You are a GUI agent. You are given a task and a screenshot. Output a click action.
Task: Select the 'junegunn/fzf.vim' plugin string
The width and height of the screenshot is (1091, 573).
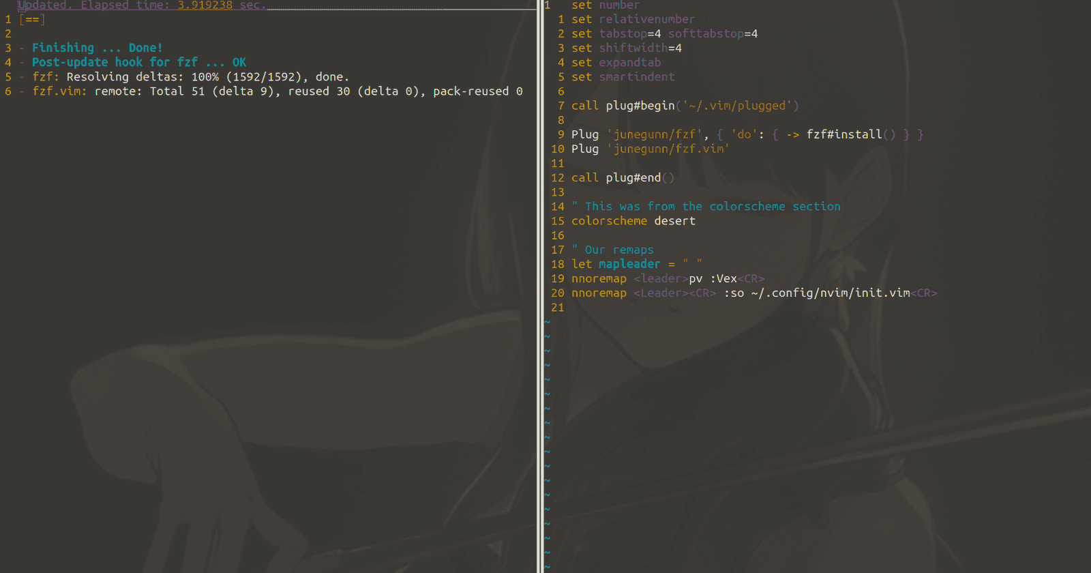click(668, 149)
